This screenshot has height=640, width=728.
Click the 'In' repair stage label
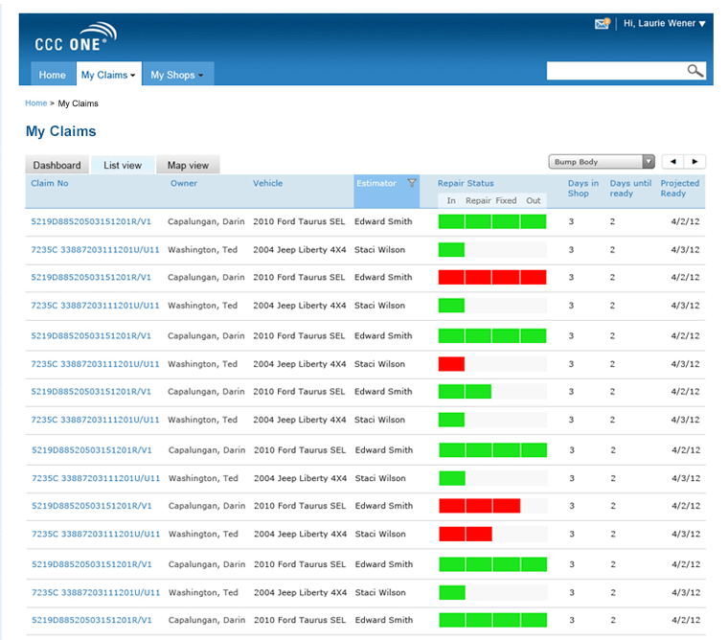tap(451, 200)
